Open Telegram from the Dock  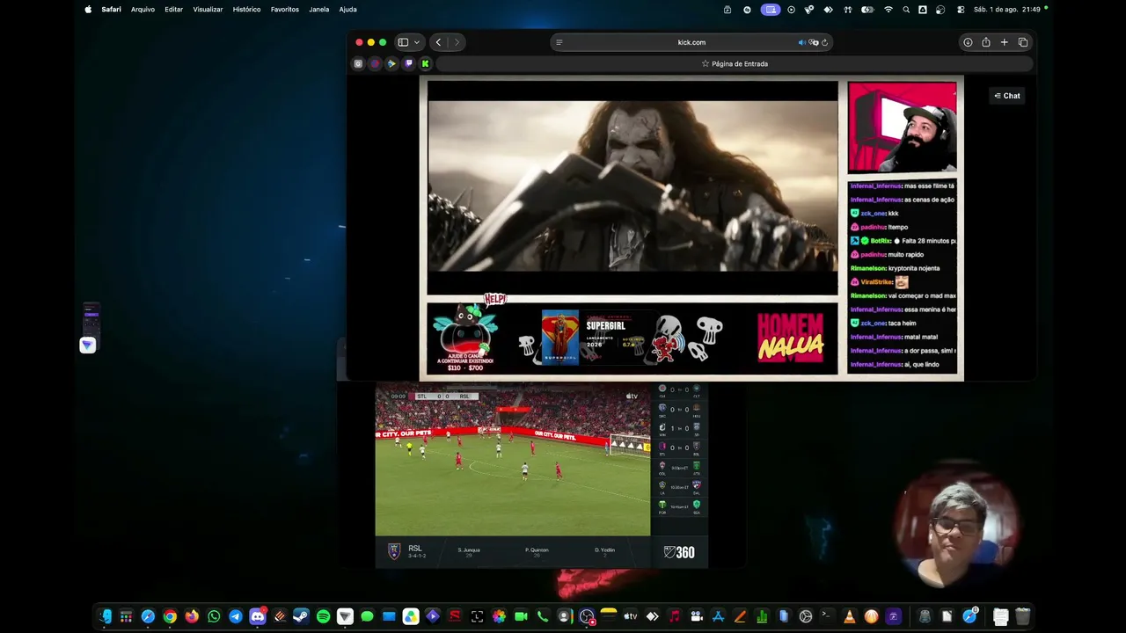point(236,616)
